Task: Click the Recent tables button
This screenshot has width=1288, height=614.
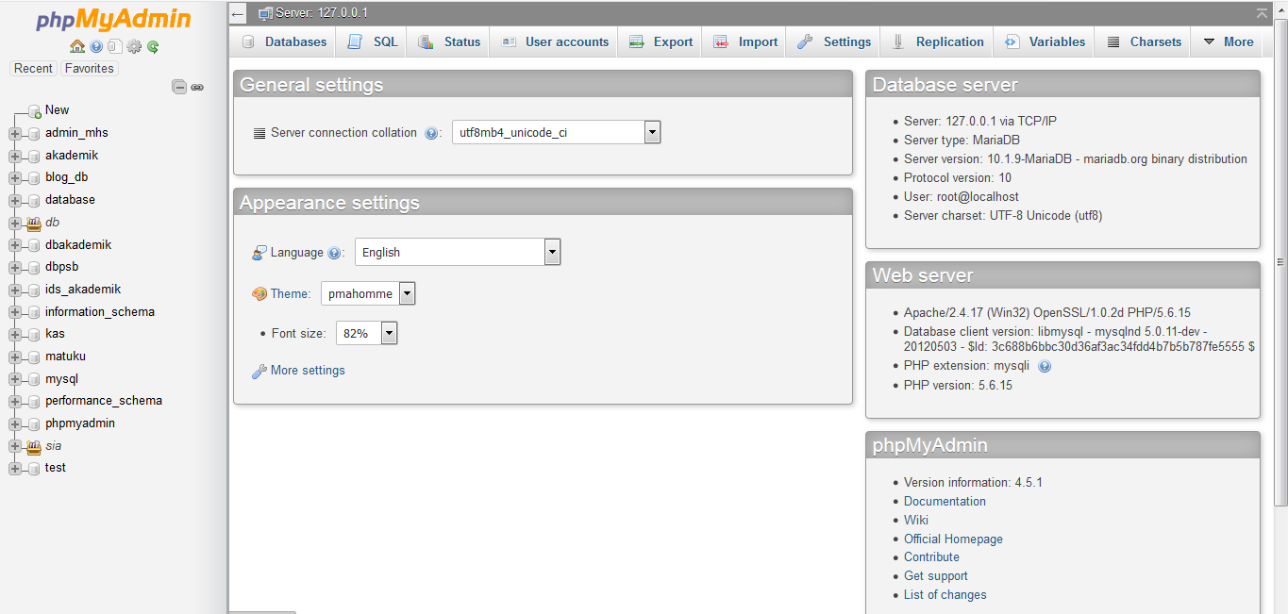Action: [x=33, y=68]
